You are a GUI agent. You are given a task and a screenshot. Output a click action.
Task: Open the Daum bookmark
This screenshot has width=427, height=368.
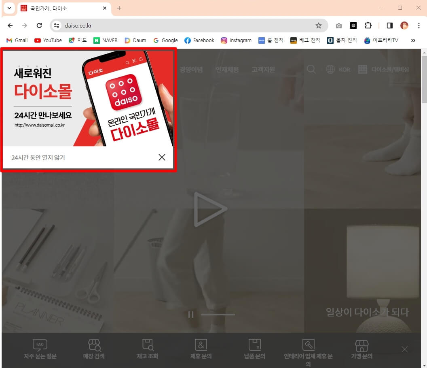pyautogui.click(x=135, y=40)
